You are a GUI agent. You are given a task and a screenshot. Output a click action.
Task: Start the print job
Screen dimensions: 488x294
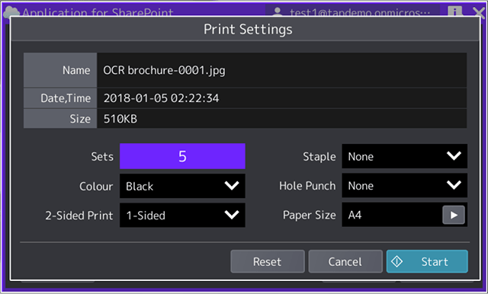click(x=427, y=261)
